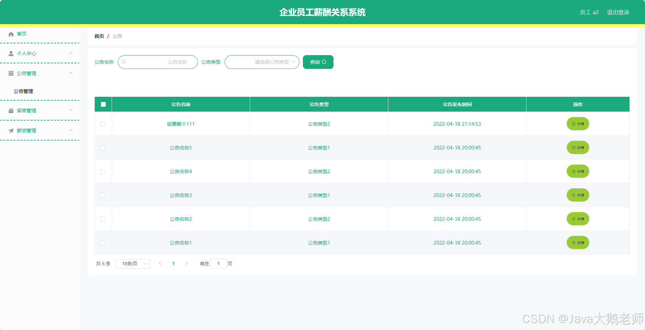Image resolution: width=645 pixels, height=330 pixels.
Task: Click the 企业员工薪酬关系系统 header title
Action: click(x=322, y=12)
